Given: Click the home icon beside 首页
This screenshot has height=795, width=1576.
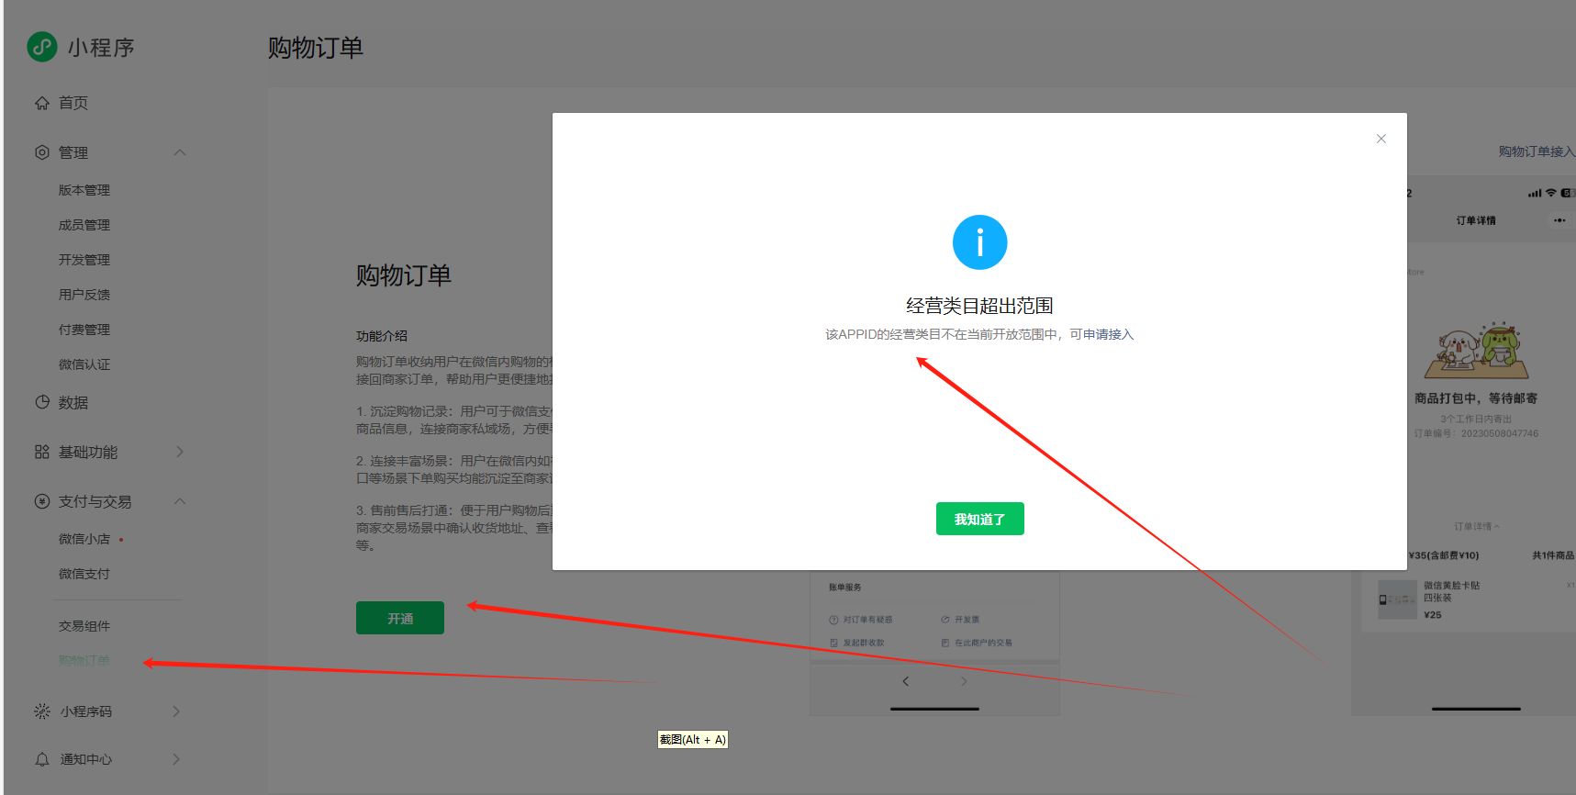Looking at the screenshot, I should coord(42,103).
